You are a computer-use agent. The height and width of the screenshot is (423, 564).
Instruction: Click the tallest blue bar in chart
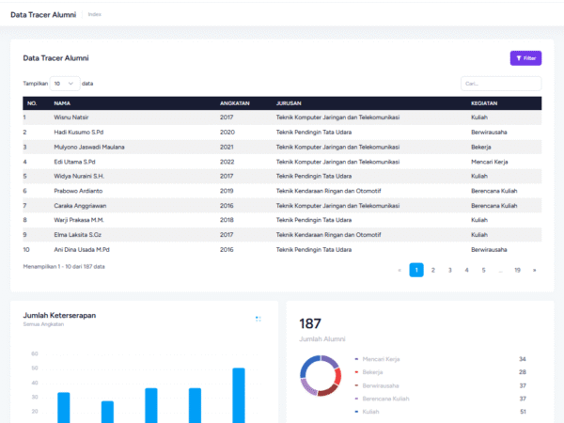coord(239,395)
